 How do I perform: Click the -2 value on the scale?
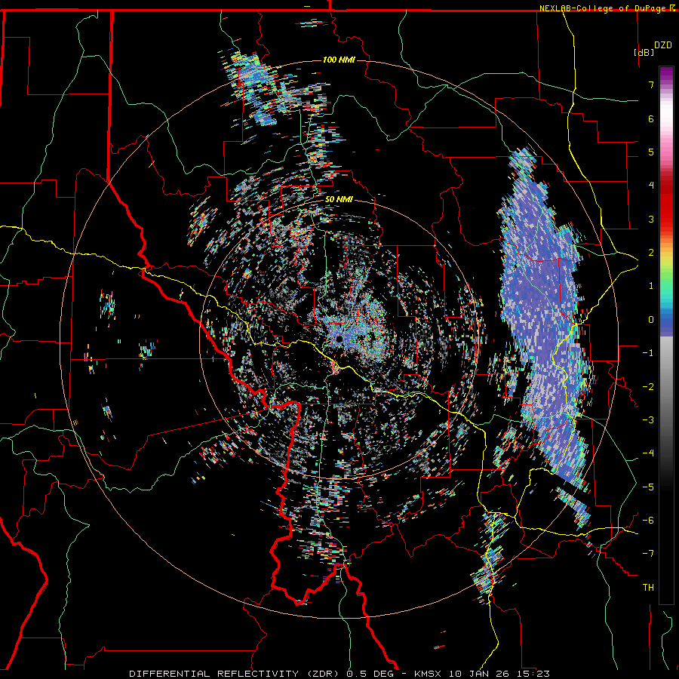648,387
